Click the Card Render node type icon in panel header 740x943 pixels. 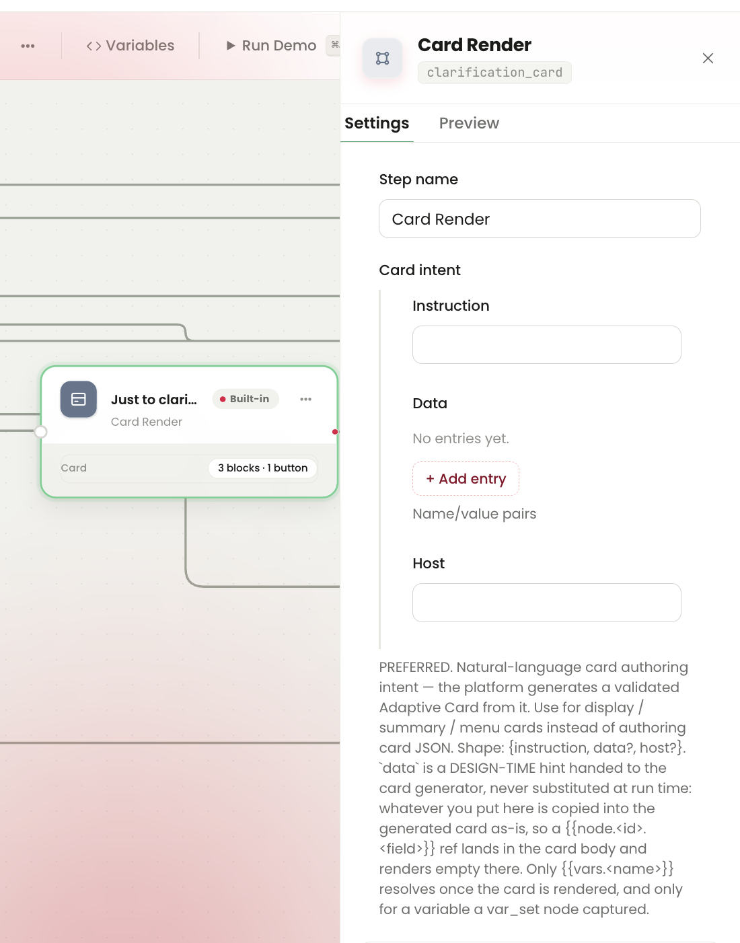point(383,58)
